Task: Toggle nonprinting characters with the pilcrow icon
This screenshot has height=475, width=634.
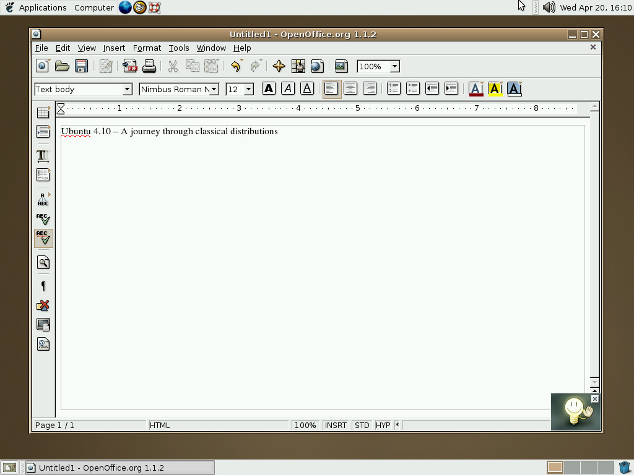Action: click(x=43, y=286)
